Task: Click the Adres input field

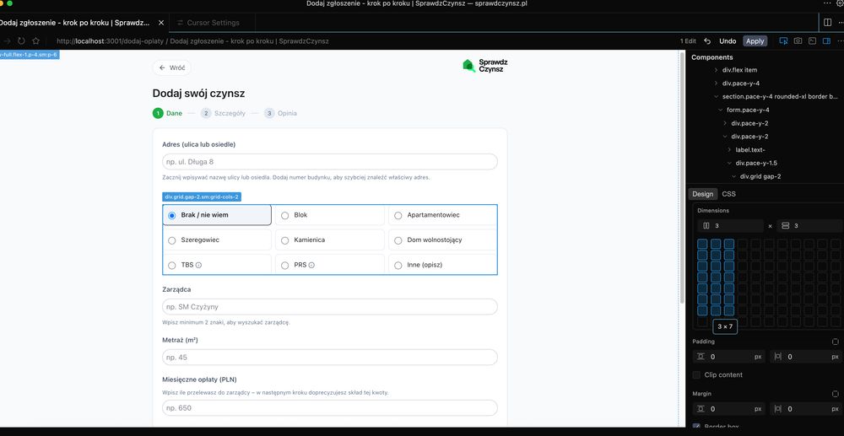Action: tap(330, 162)
